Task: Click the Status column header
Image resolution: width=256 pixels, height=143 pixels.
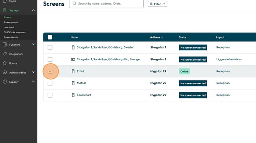Action: pyautogui.click(x=182, y=37)
